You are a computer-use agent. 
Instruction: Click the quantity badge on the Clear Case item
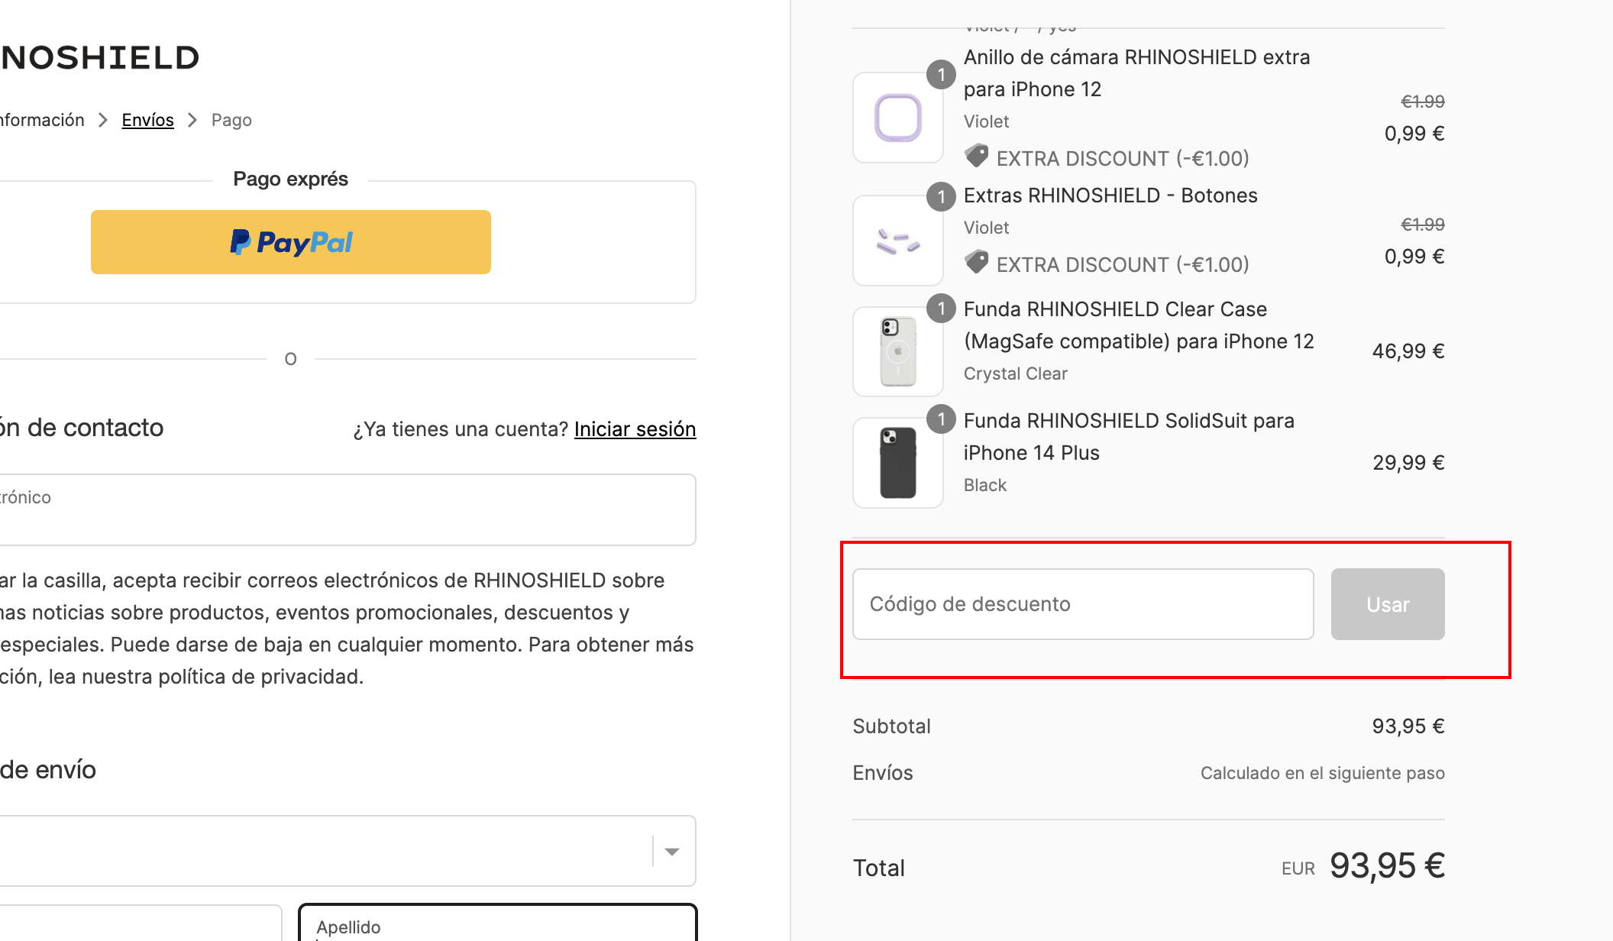tap(941, 309)
